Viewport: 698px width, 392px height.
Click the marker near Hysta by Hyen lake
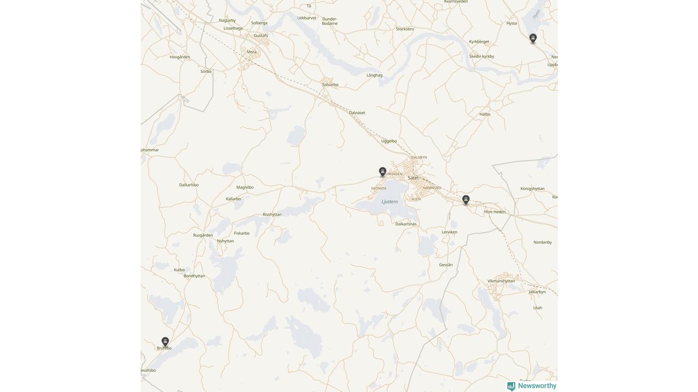tap(533, 38)
